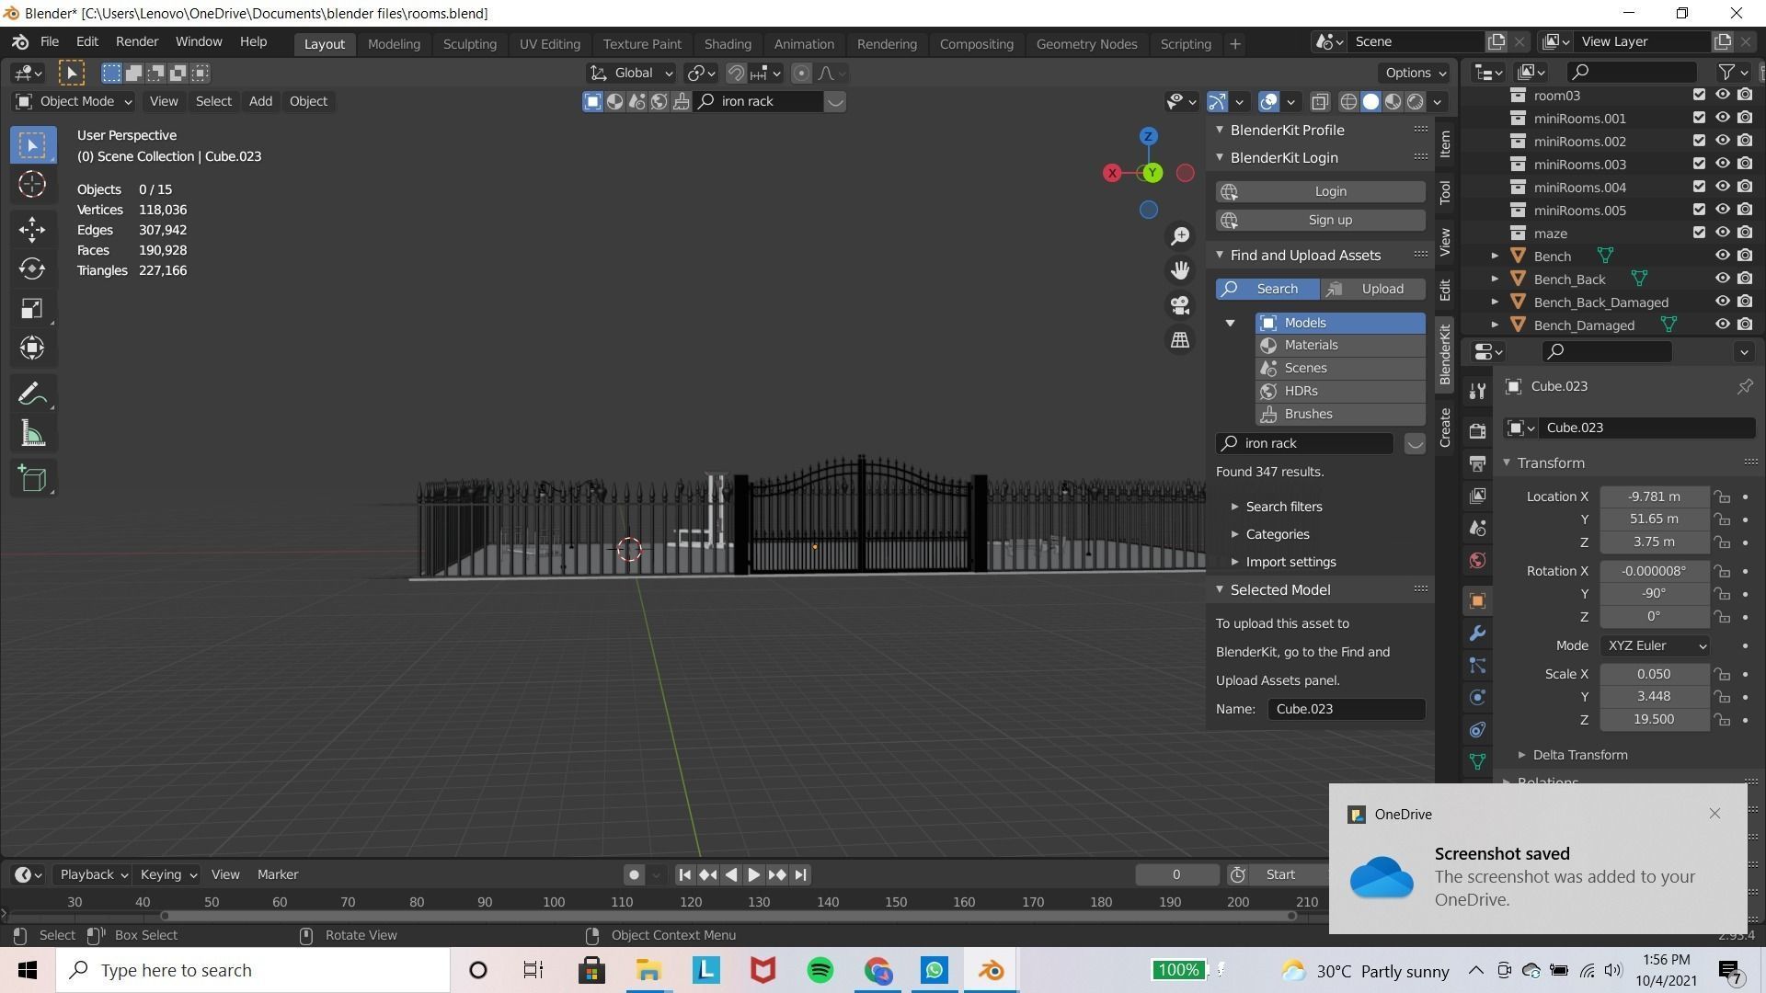Pin the Cube.023 properties panel
Viewport: 1766px width, 993px height.
click(1744, 387)
